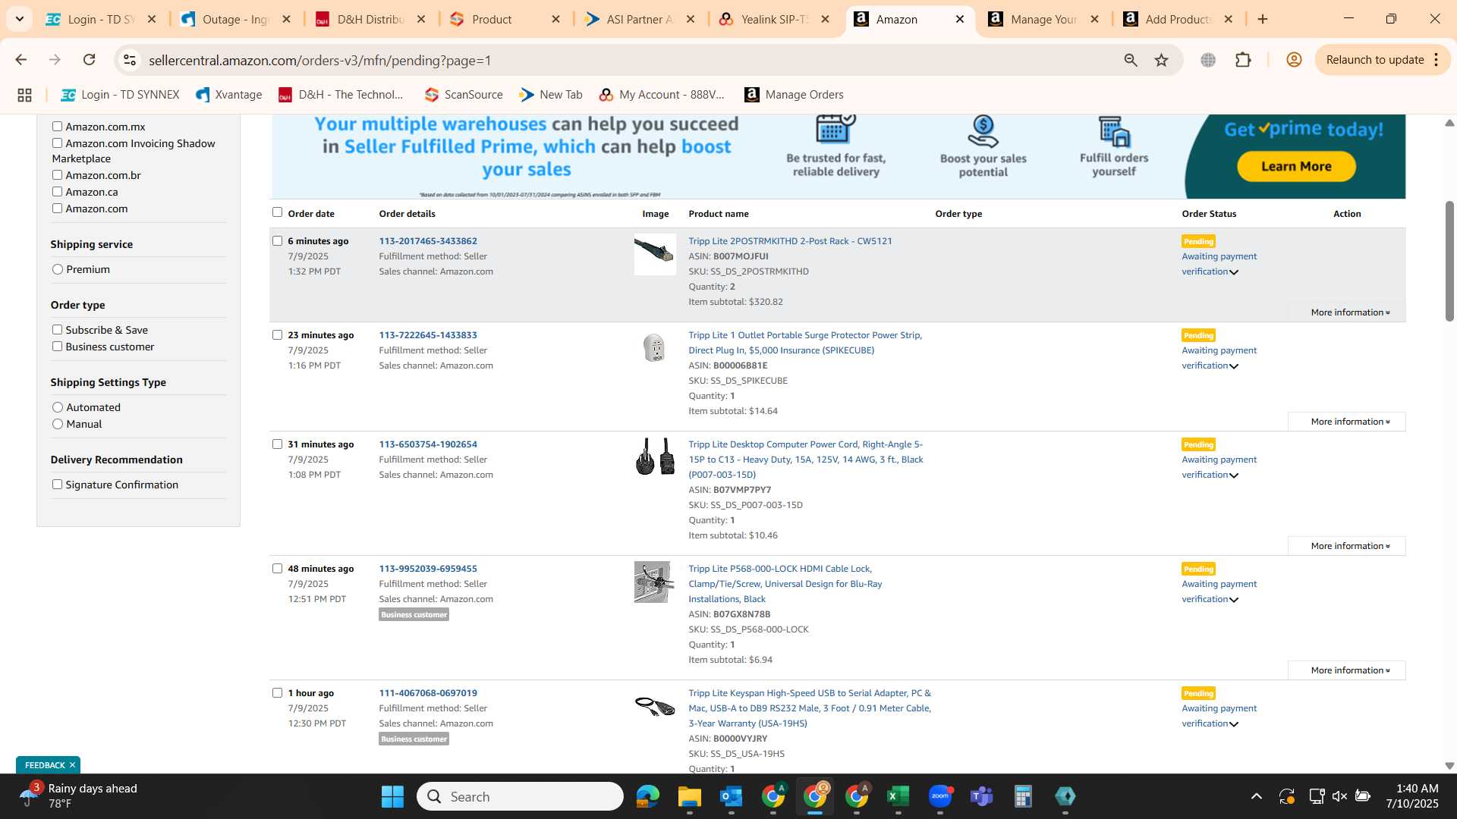
Task: Tick Amazon.com marketplace checkbox
Action: point(57,209)
